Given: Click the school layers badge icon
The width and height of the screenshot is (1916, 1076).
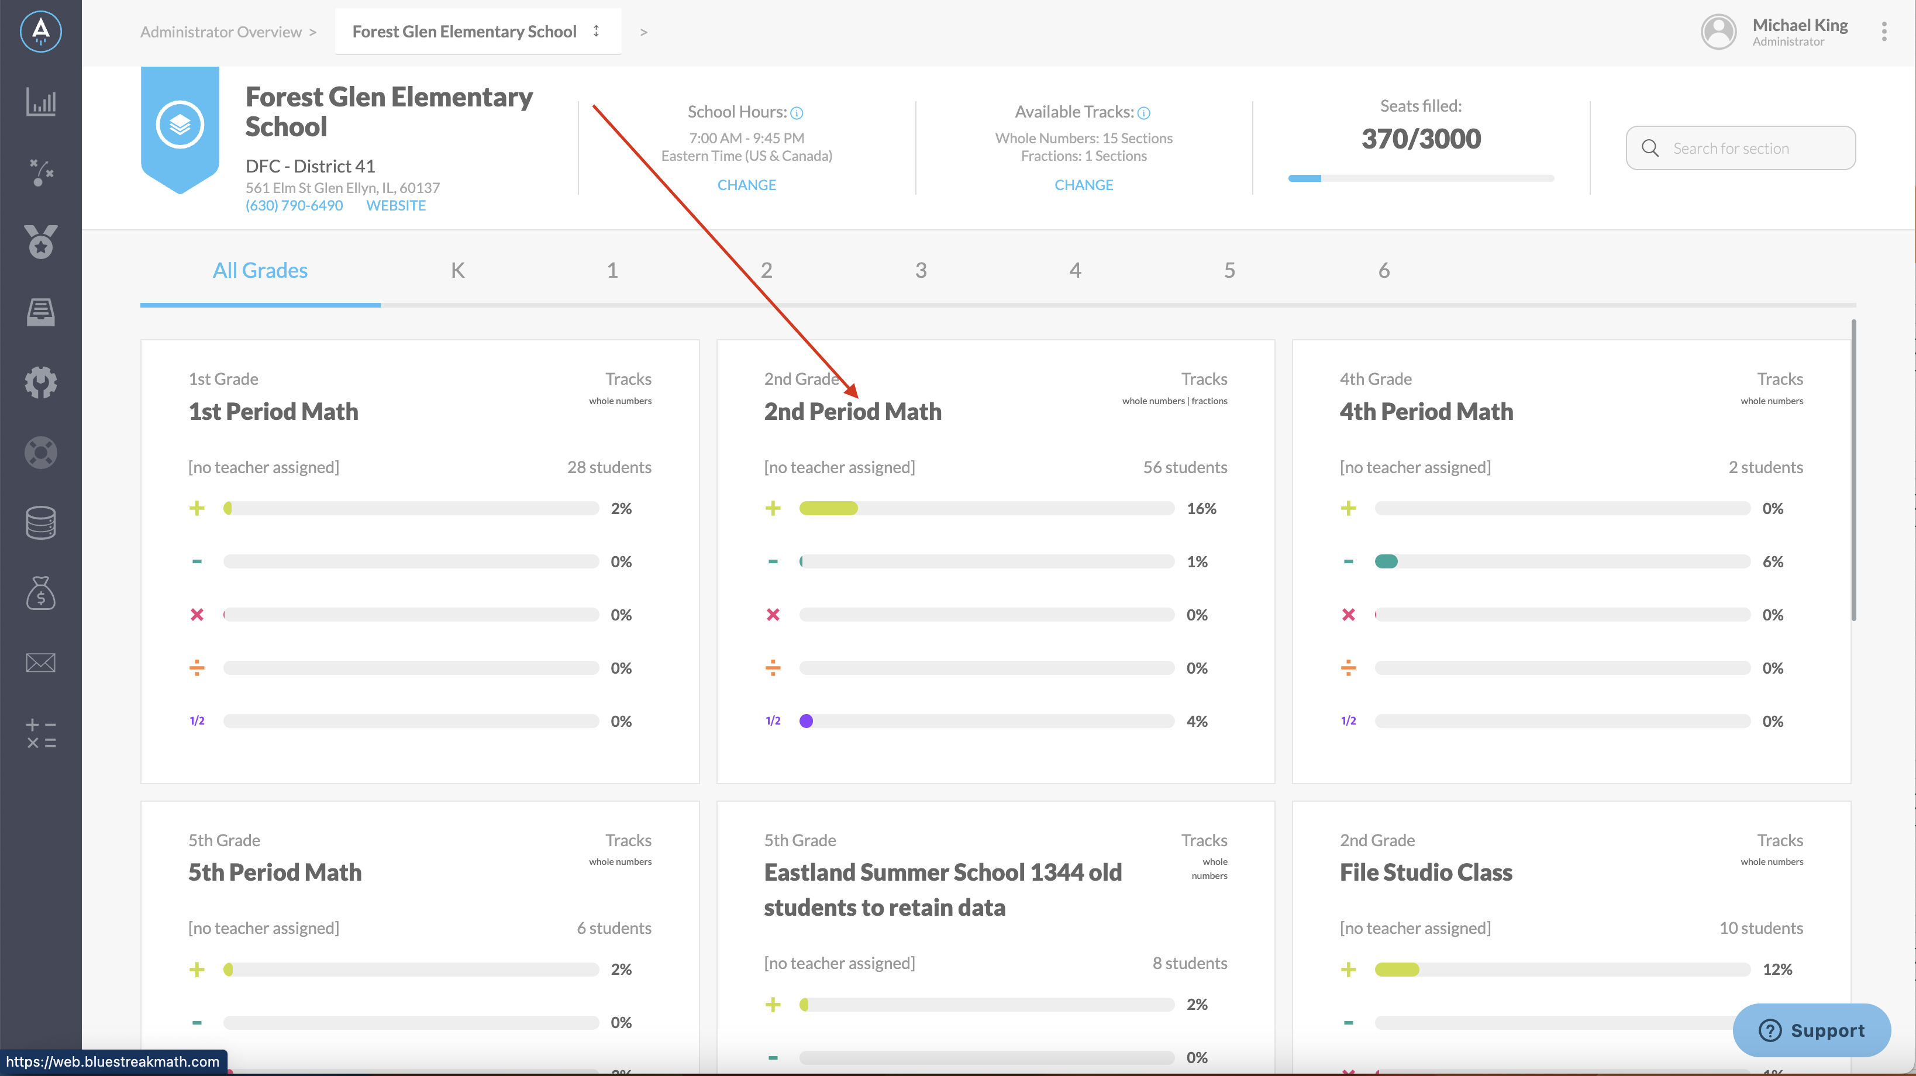Looking at the screenshot, I should 180,124.
